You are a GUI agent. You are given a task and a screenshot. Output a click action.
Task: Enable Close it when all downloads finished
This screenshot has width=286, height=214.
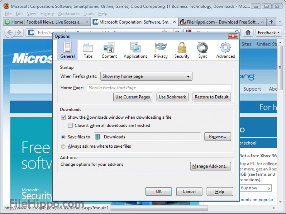[70, 125]
